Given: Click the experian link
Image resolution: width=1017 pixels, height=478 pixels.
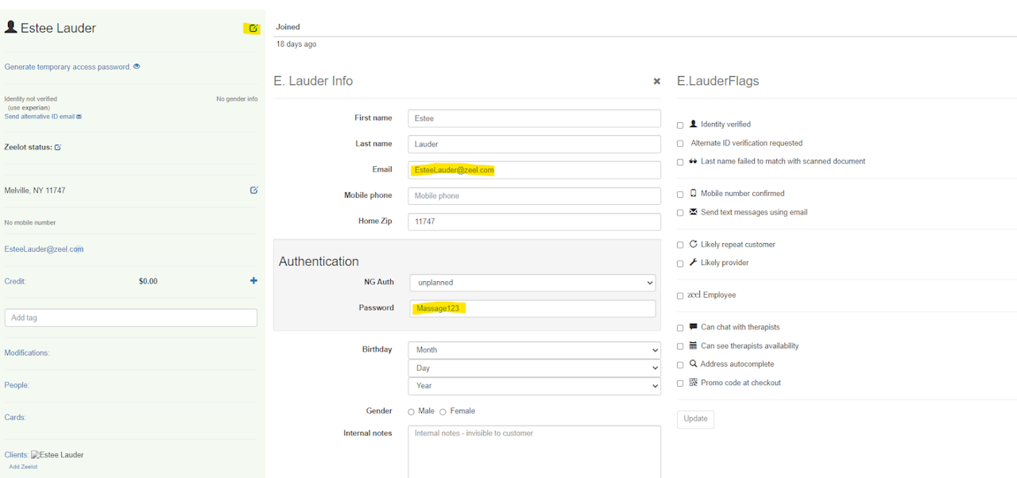Looking at the screenshot, I should coord(35,107).
